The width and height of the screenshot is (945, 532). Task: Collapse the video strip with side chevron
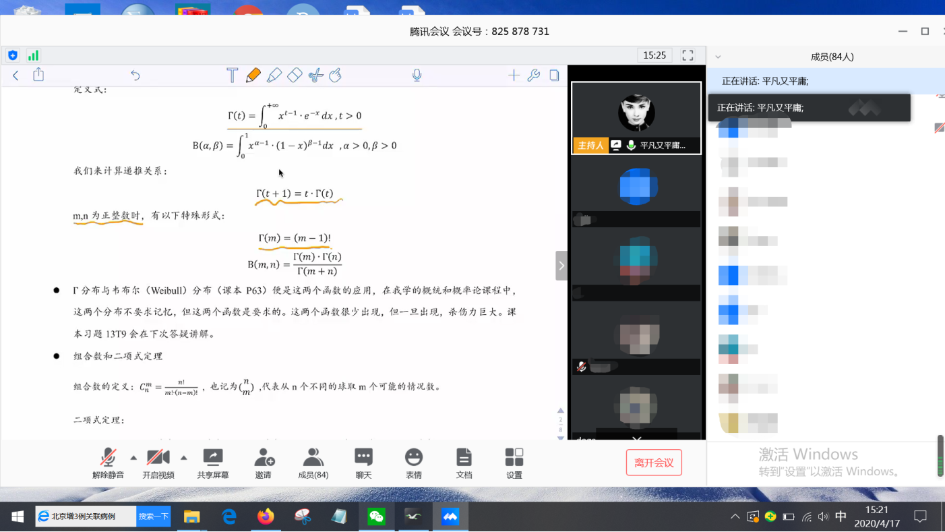point(561,266)
